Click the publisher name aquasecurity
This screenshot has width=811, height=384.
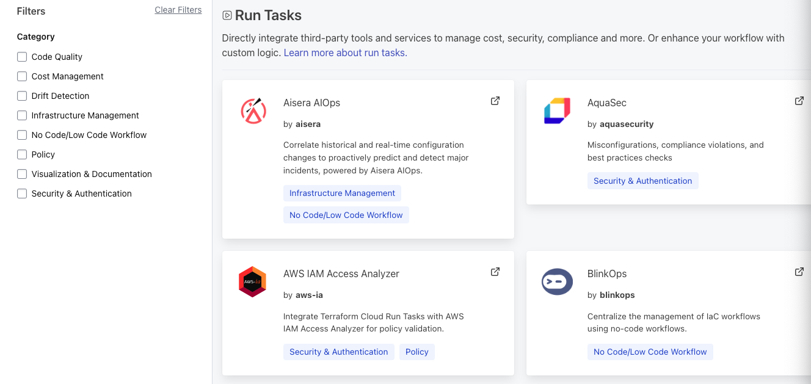[x=627, y=124]
